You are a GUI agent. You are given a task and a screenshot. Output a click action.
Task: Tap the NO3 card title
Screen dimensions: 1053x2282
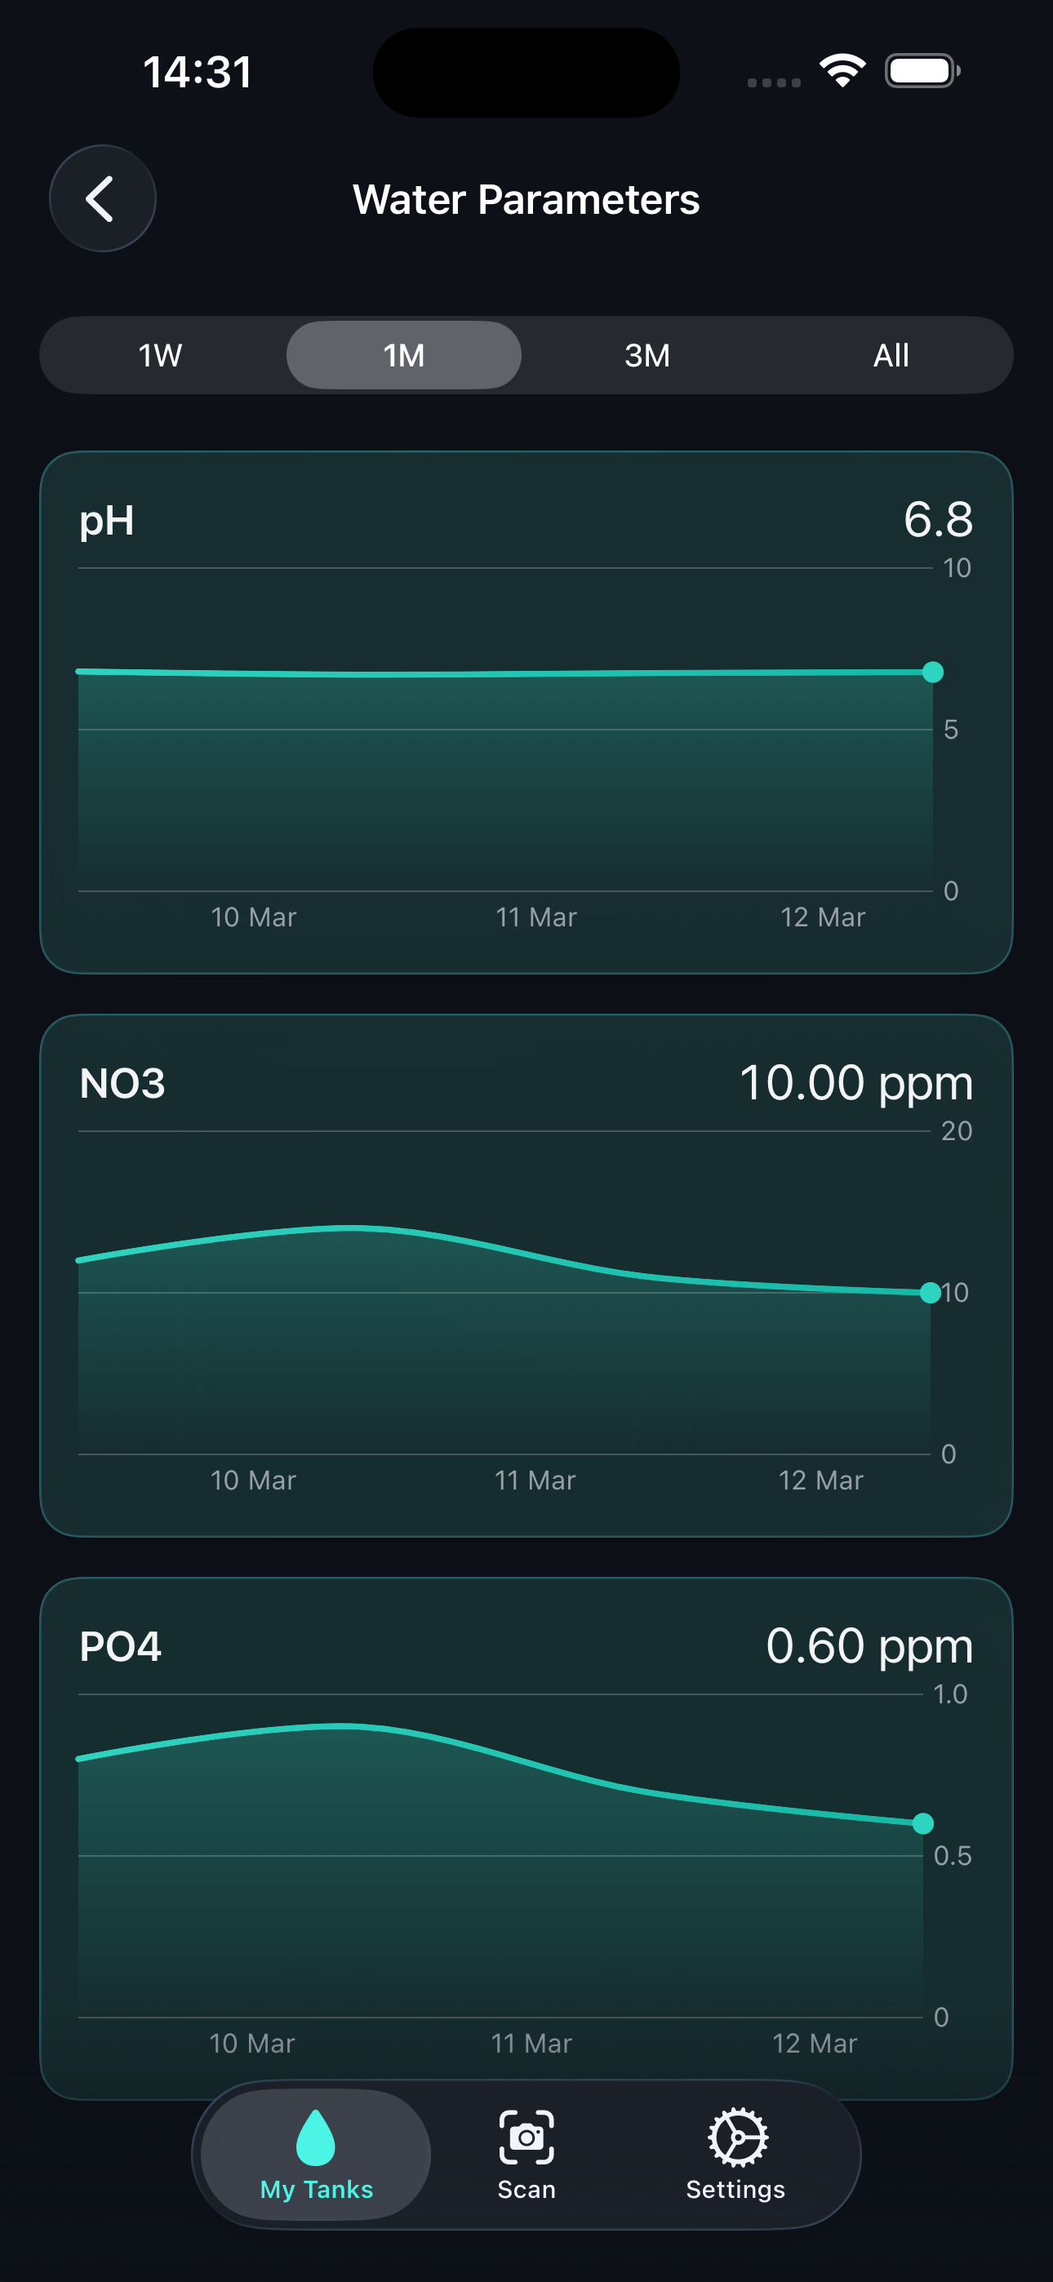click(122, 1083)
